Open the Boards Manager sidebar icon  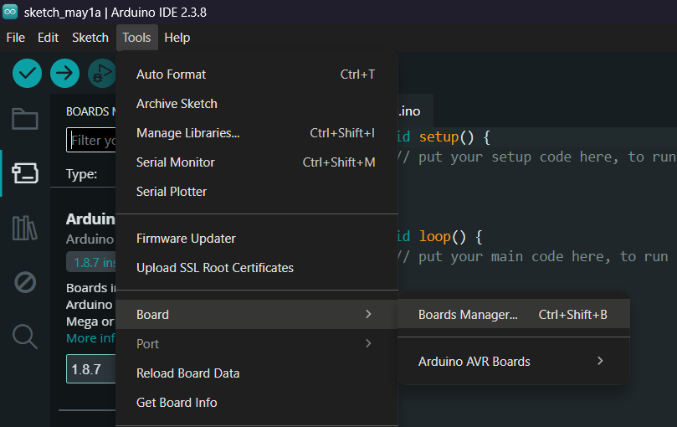coord(25,173)
